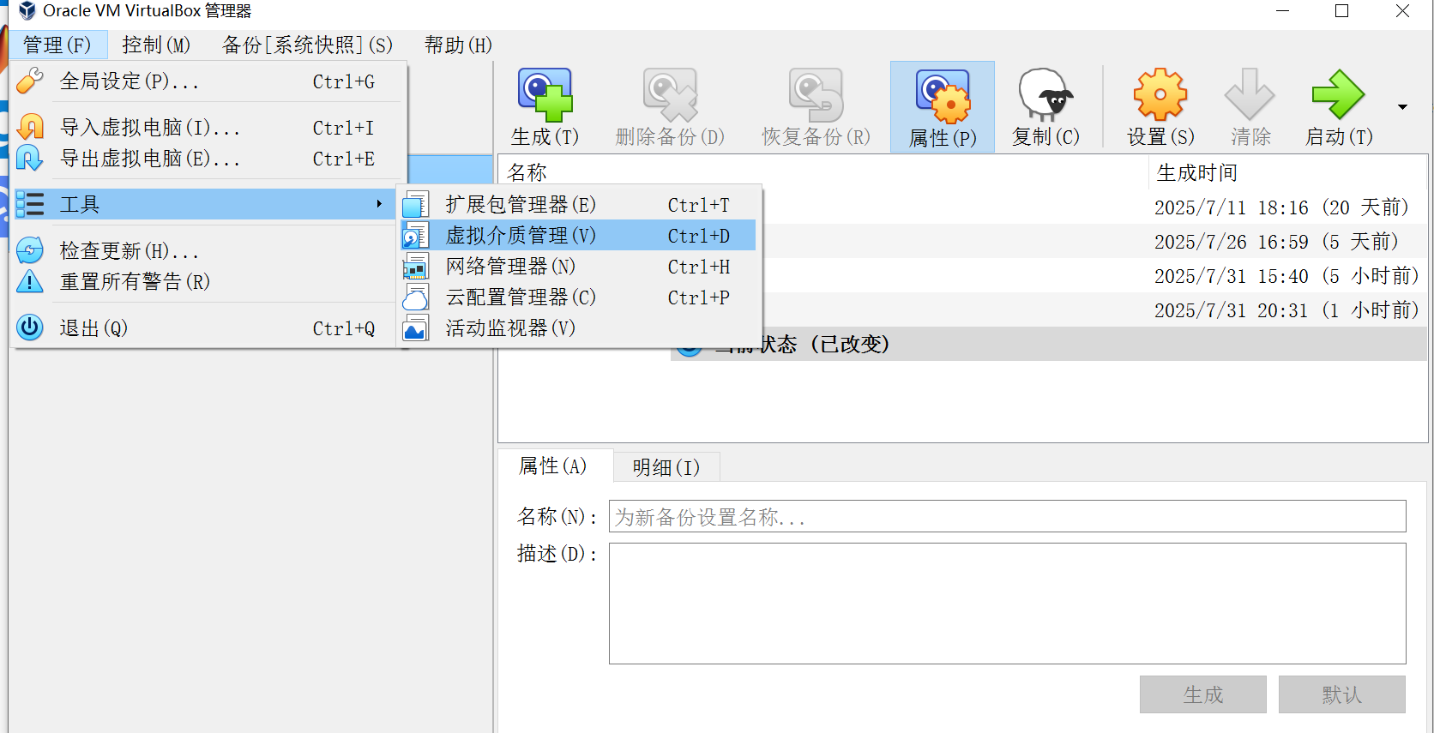Click the wrench icon for 全局设定
The image size is (1434, 733).
pyautogui.click(x=30, y=81)
